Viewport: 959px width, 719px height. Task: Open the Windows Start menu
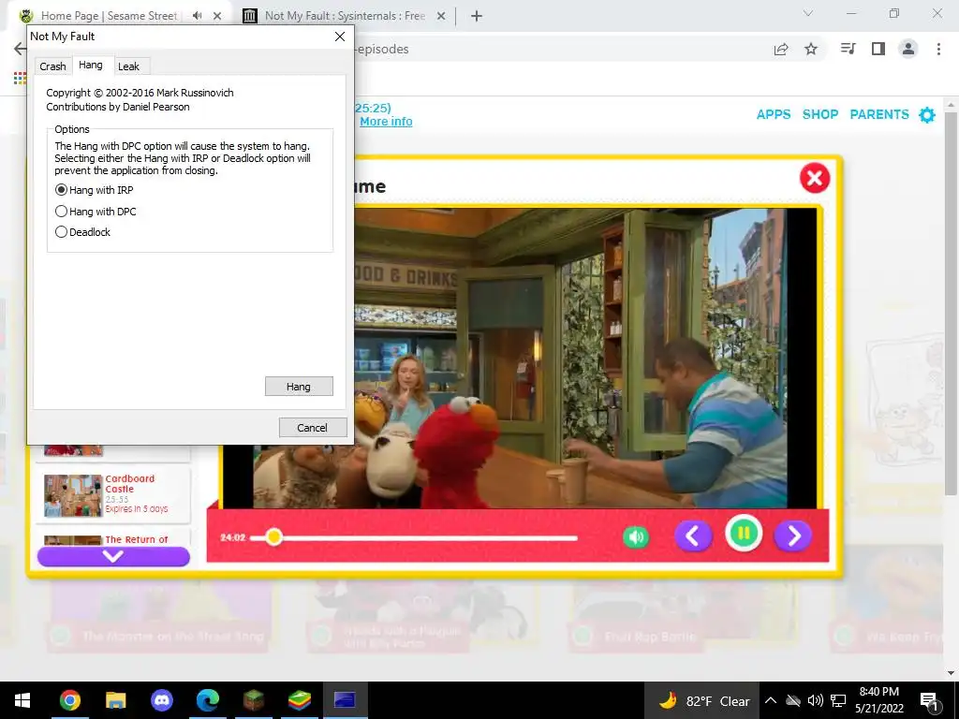(x=22, y=700)
